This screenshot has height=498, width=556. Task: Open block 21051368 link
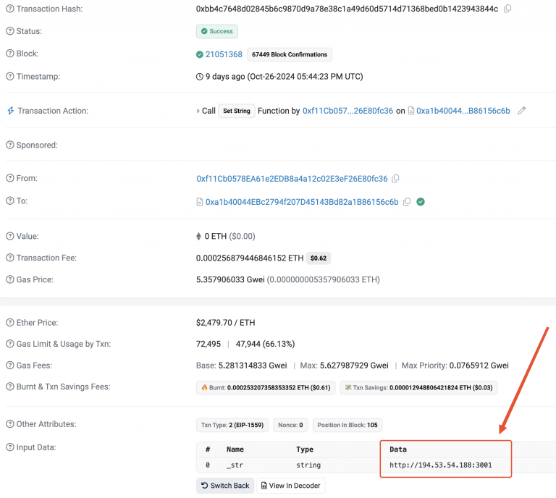pos(224,54)
